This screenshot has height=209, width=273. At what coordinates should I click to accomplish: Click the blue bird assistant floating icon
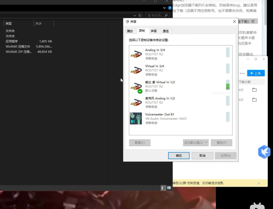coord(264,152)
